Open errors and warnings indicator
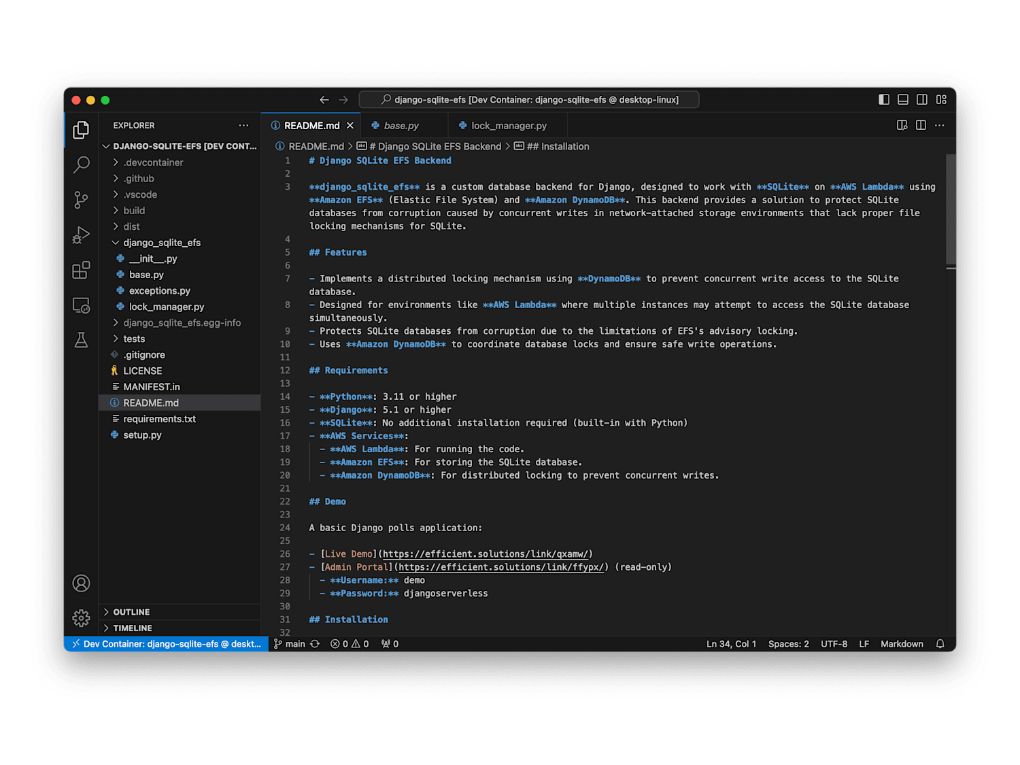This screenshot has width=1020, height=765. (x=350, y=644)
